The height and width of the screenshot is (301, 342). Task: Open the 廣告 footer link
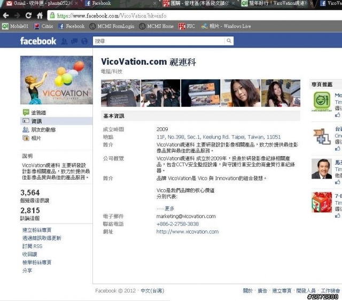click(x=262, y=291)
